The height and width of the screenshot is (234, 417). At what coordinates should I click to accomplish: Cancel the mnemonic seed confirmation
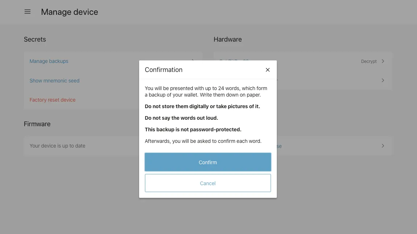tap(208, 183)
